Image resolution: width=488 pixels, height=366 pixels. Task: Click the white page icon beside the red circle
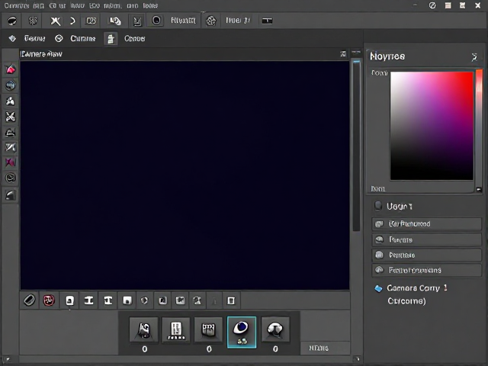[x=69, y=300]
